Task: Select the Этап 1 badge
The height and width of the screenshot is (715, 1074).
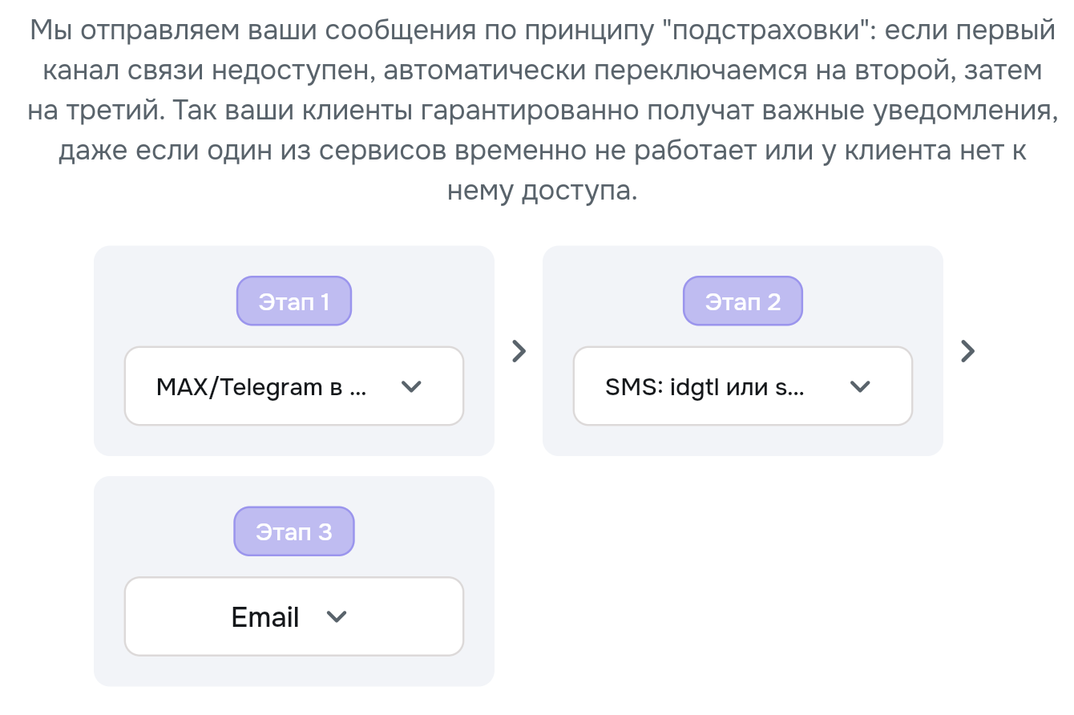Action: point(294,301)
